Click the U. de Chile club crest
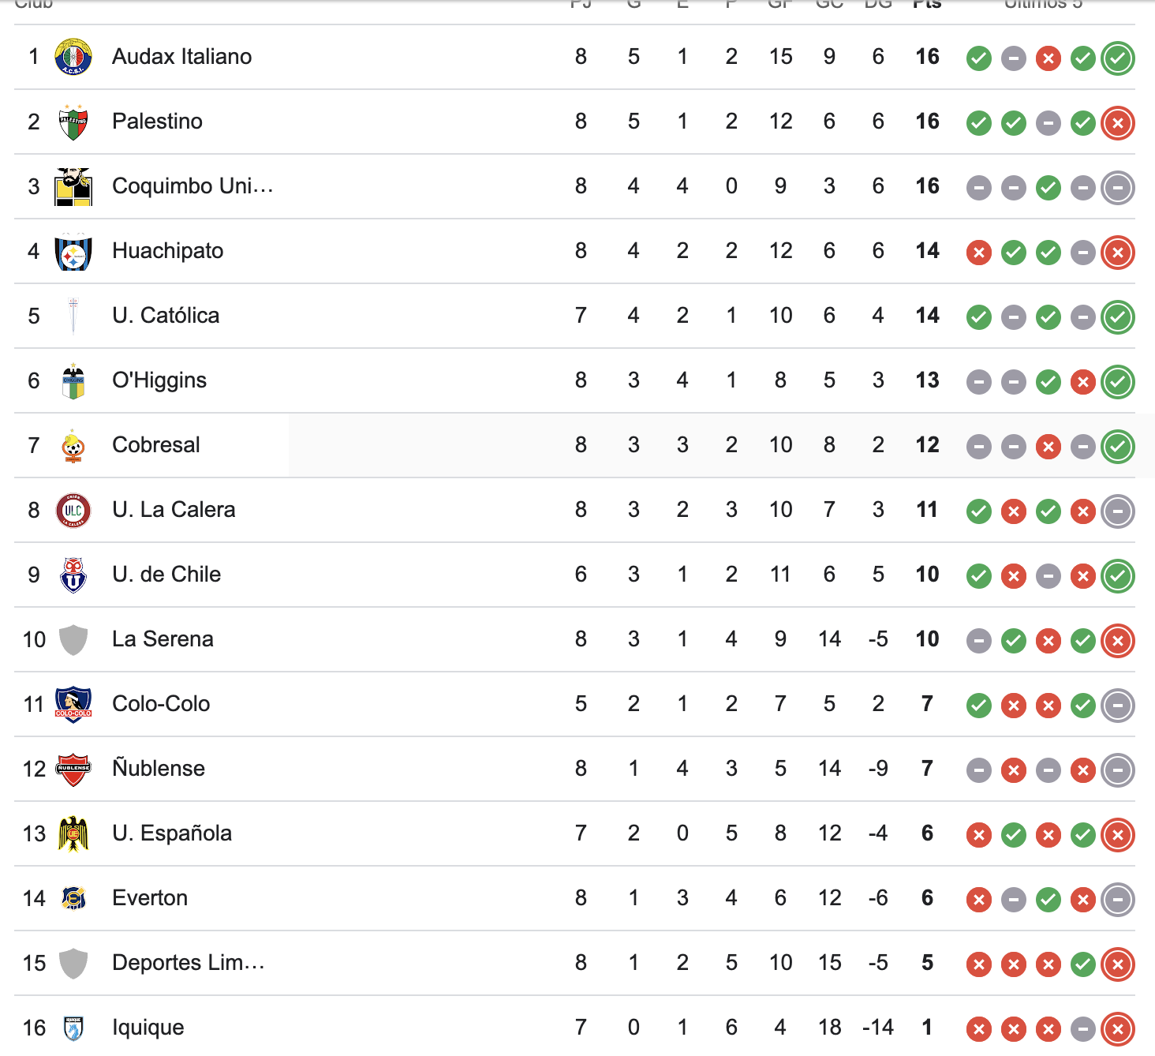The height and width of the screenshot is (1056, 1155). tap(74, 575)
